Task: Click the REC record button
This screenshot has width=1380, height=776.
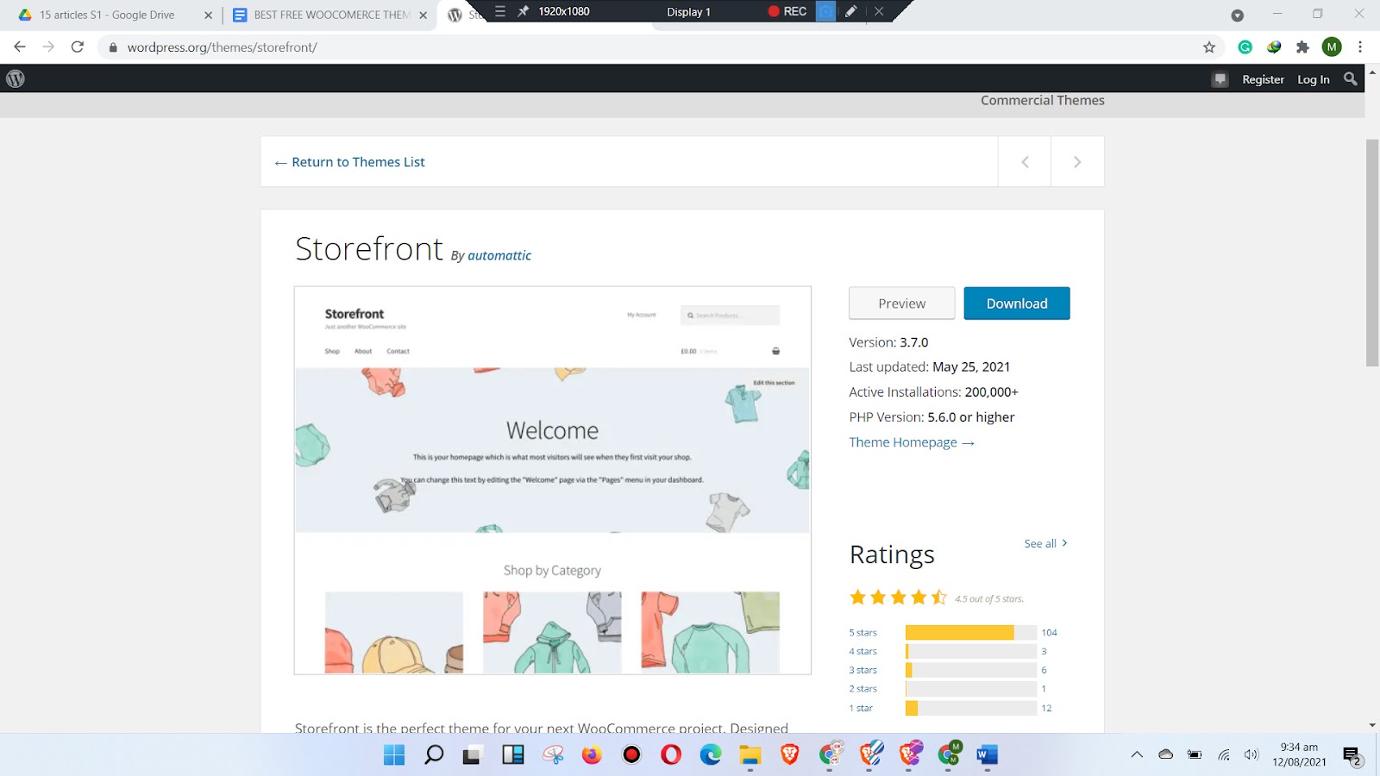Action: [787, 11]
